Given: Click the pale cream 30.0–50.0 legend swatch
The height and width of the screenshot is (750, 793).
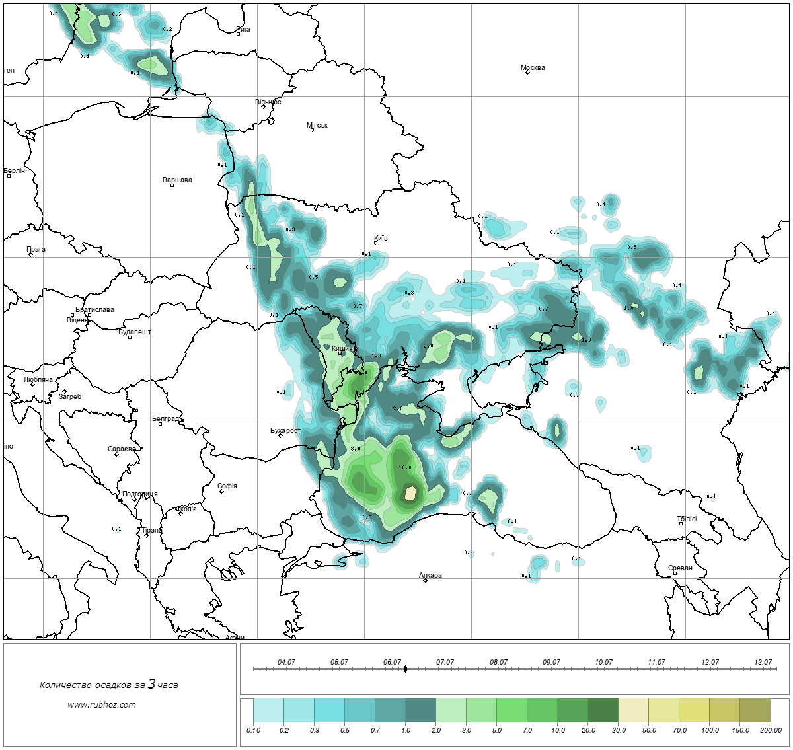Looking at the screenshot, I should (x=633, y=712).
